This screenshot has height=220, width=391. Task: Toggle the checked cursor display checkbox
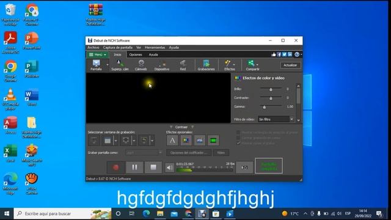pos(238,143)
